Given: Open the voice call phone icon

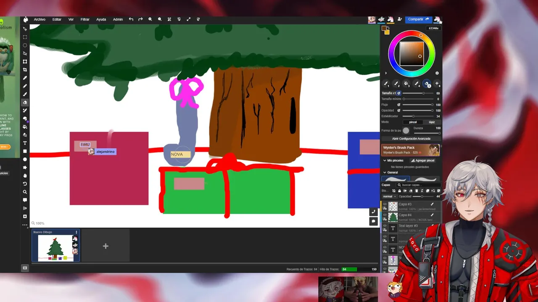Looking at the screenshot, I should point(373,212).
